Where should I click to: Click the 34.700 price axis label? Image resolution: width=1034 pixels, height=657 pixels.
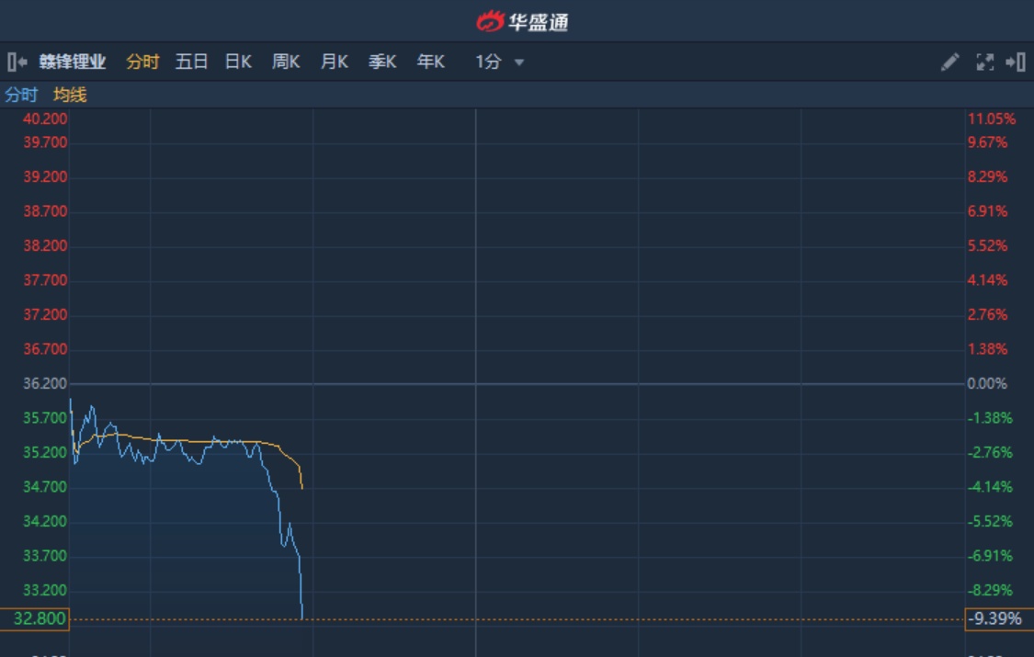pos(45,487)
